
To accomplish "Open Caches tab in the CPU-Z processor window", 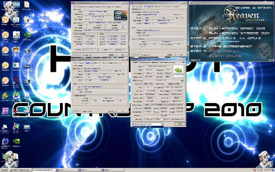I will (x=81, y=7).
